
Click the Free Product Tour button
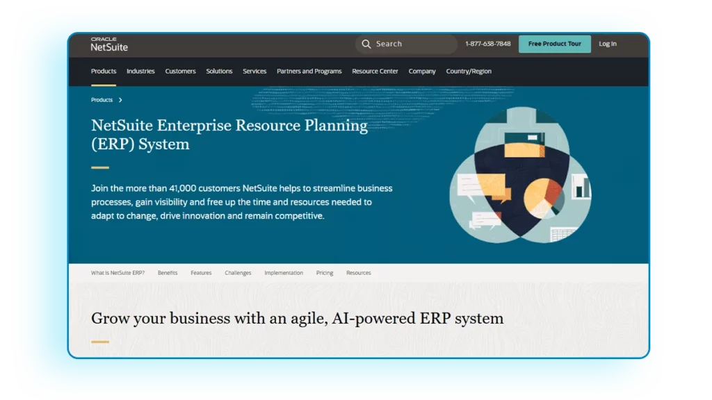tap(554, 44)
